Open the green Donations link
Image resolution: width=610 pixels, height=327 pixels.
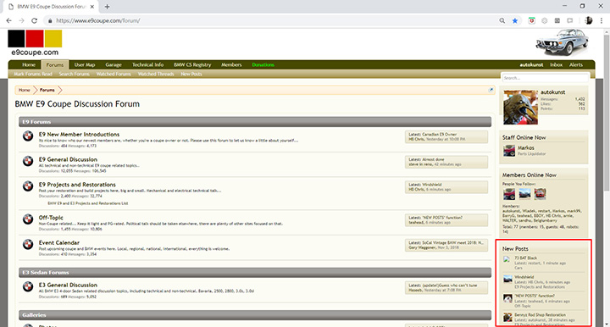coord(263,64)
